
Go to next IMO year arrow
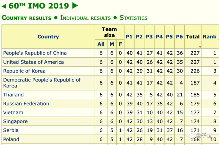coord(75,6)
